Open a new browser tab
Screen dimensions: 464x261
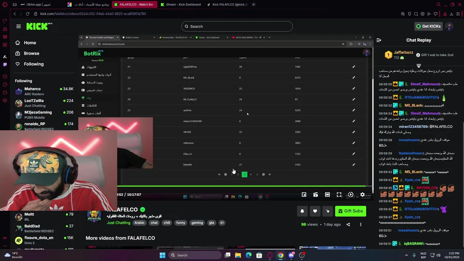254,5
